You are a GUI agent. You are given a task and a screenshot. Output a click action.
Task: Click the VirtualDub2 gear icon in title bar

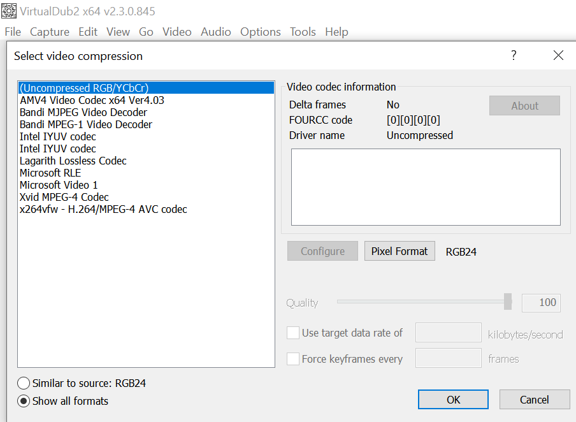coord(9,11)
